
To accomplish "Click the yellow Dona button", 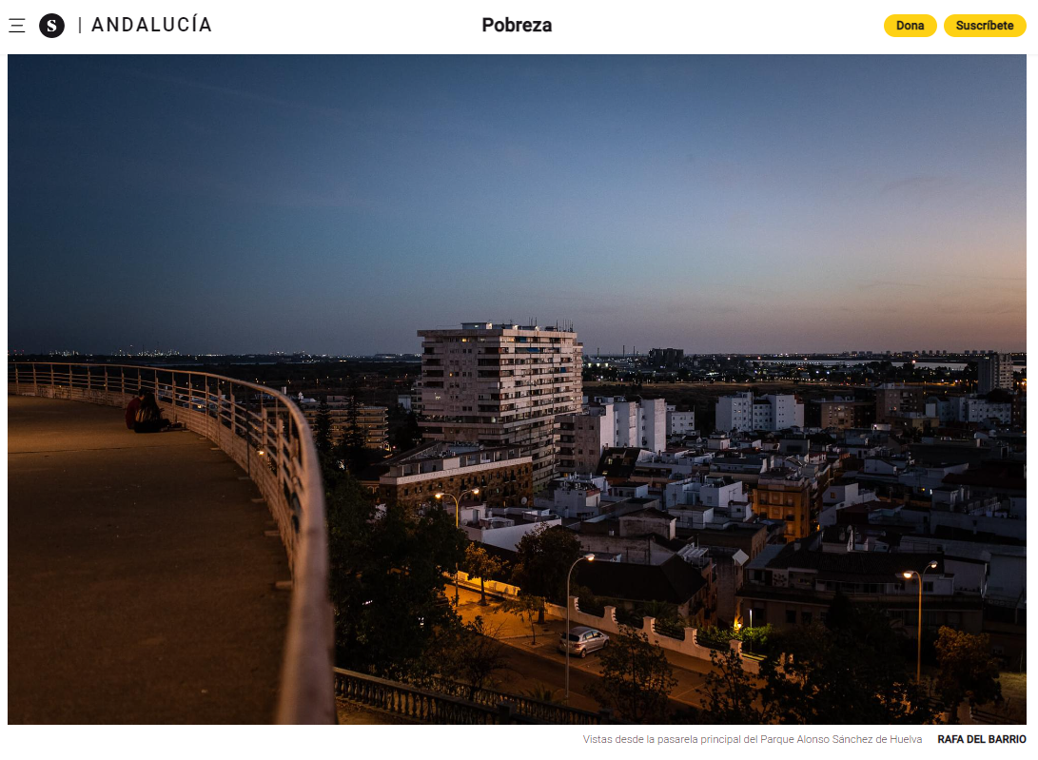I will click(910, 26).
